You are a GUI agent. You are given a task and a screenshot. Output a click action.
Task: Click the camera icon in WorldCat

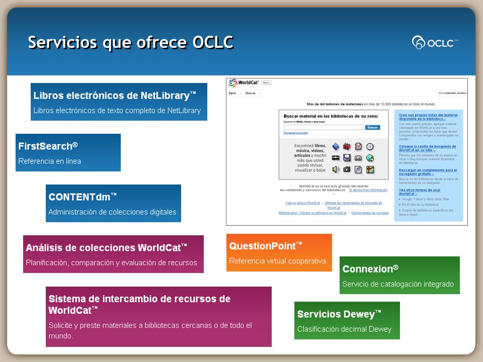click(347, 169)
